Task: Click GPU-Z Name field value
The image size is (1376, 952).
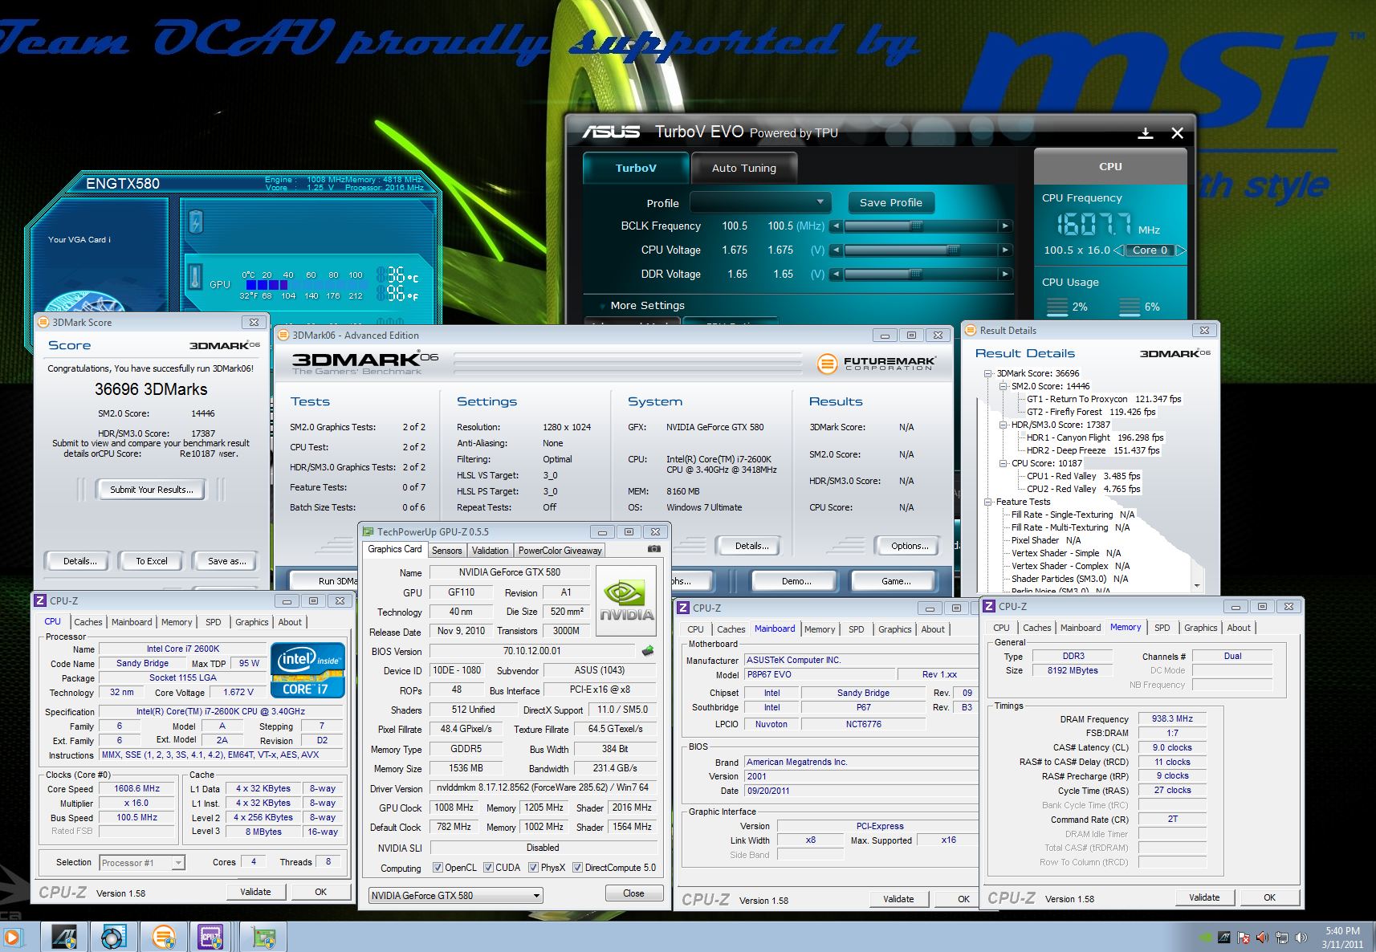Action: click(x=510, y=572)
